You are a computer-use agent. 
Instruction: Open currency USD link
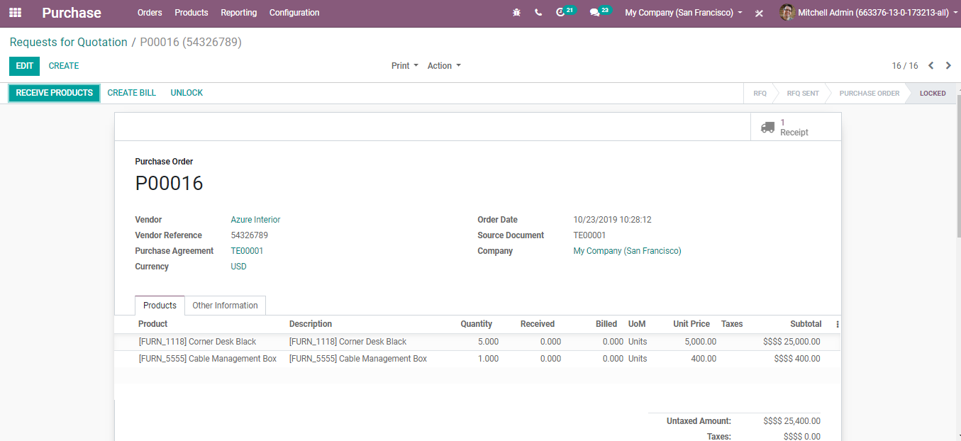tap(239, 267)
